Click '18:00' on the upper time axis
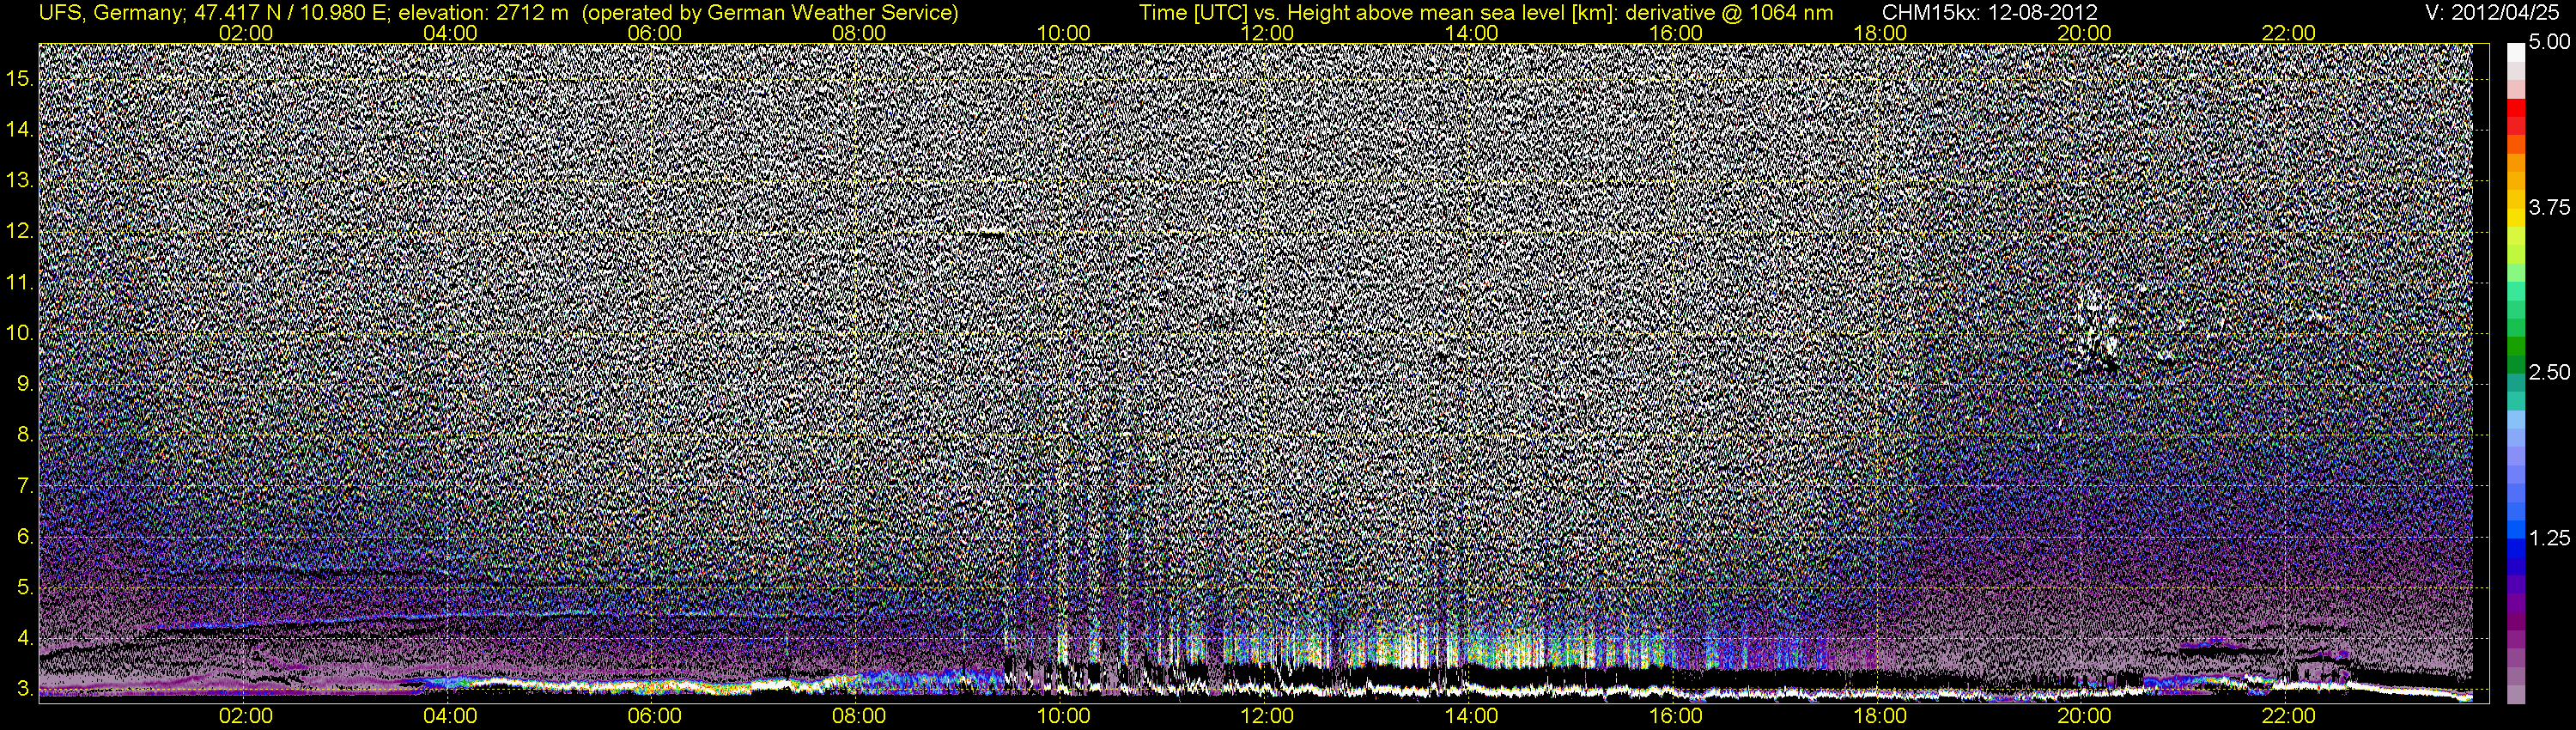 pos(1880,33)
